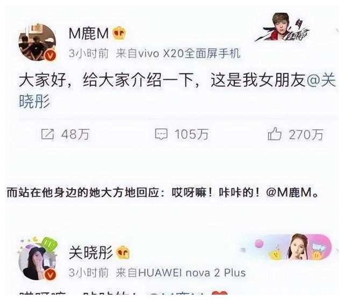
Task: Click the 270万 like count
Action: (x=306, y=135)
